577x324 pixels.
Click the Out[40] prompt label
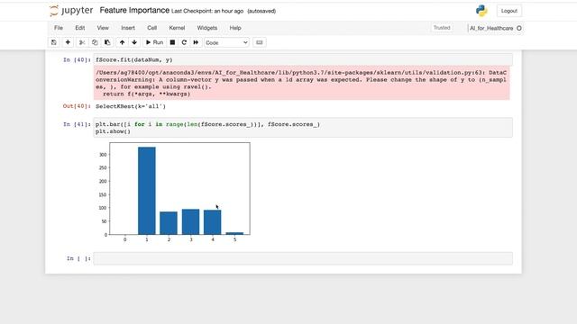77,106
